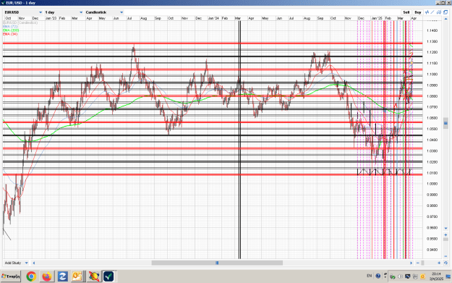
Task: Select the EMA (200) study label
Action: pos(11,30)
